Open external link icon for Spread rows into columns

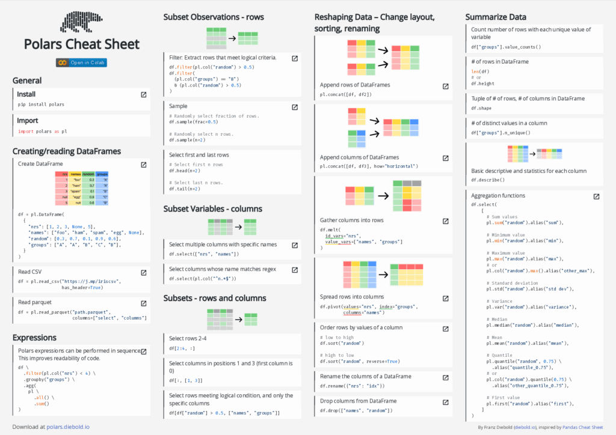445,297
